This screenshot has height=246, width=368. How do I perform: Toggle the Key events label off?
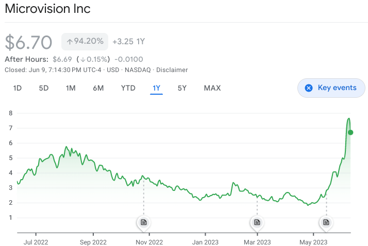pos(337,88)
